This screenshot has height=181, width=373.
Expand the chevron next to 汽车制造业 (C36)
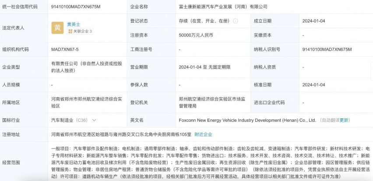[x=94, y=120]
